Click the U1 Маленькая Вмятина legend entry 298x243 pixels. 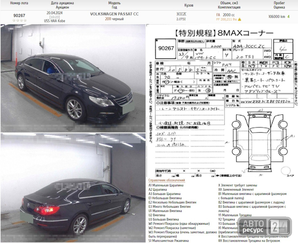coord(165,211)
